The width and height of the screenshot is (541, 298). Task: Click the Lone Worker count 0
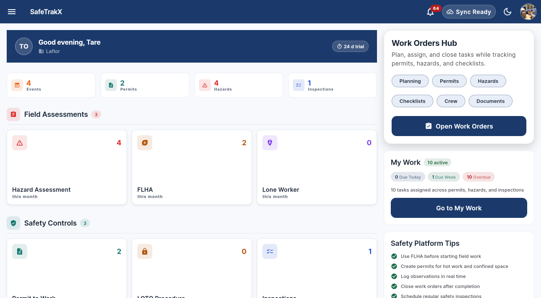click(369, 143)
